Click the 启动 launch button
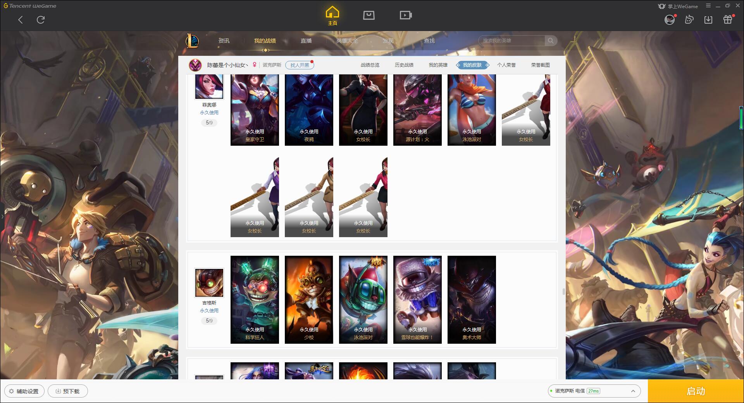744x403 pixels. (696, 391)
